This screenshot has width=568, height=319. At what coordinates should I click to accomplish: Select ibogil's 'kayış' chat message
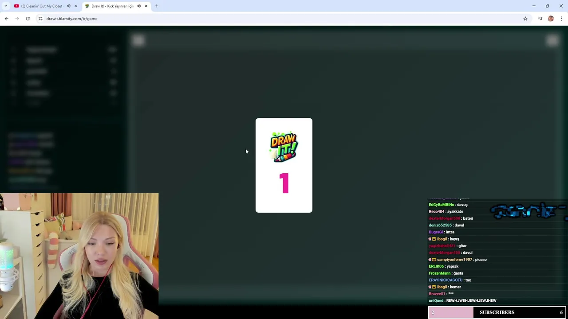coord(444,239)
